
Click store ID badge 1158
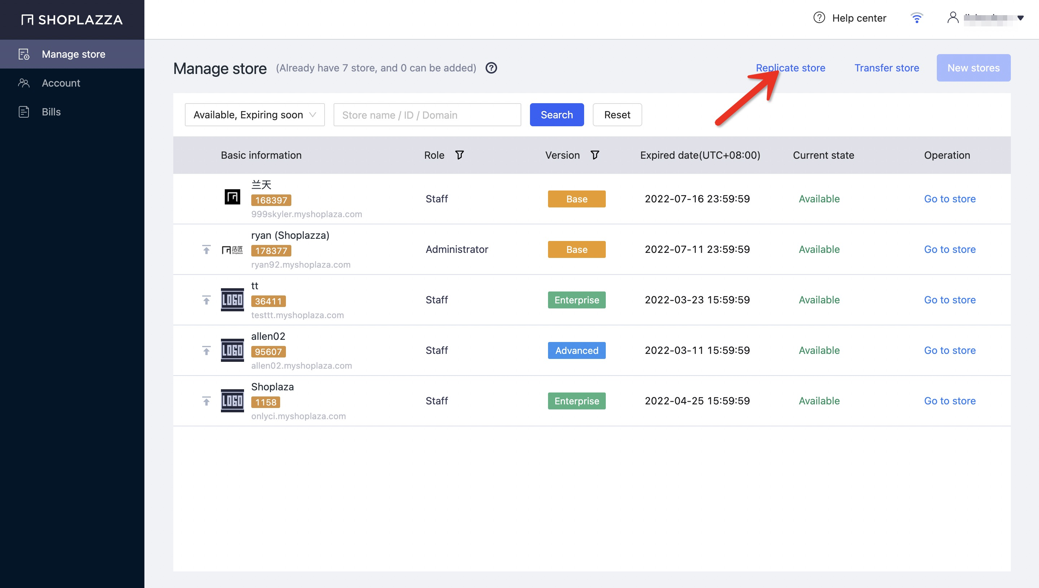pos(266,402)
